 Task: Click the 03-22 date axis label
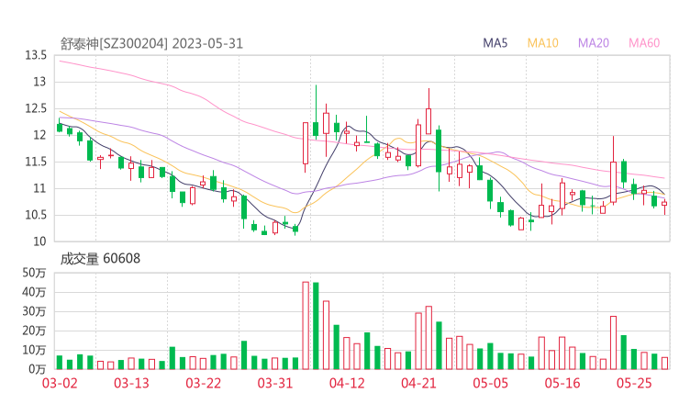tap(204, 384)
